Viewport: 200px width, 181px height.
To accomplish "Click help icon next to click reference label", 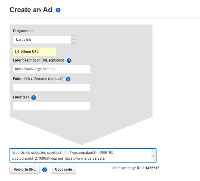I will point(68,79).
